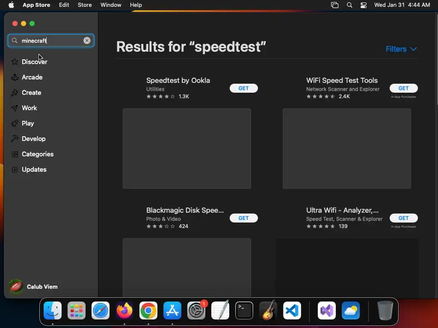Click 'Photo & Video' category text
This screenshot has width=438, height=328.
point(163,219)
